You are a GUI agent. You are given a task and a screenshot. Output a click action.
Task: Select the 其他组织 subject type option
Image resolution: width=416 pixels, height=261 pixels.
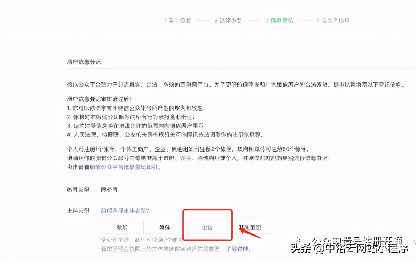(x=250, y=227)
